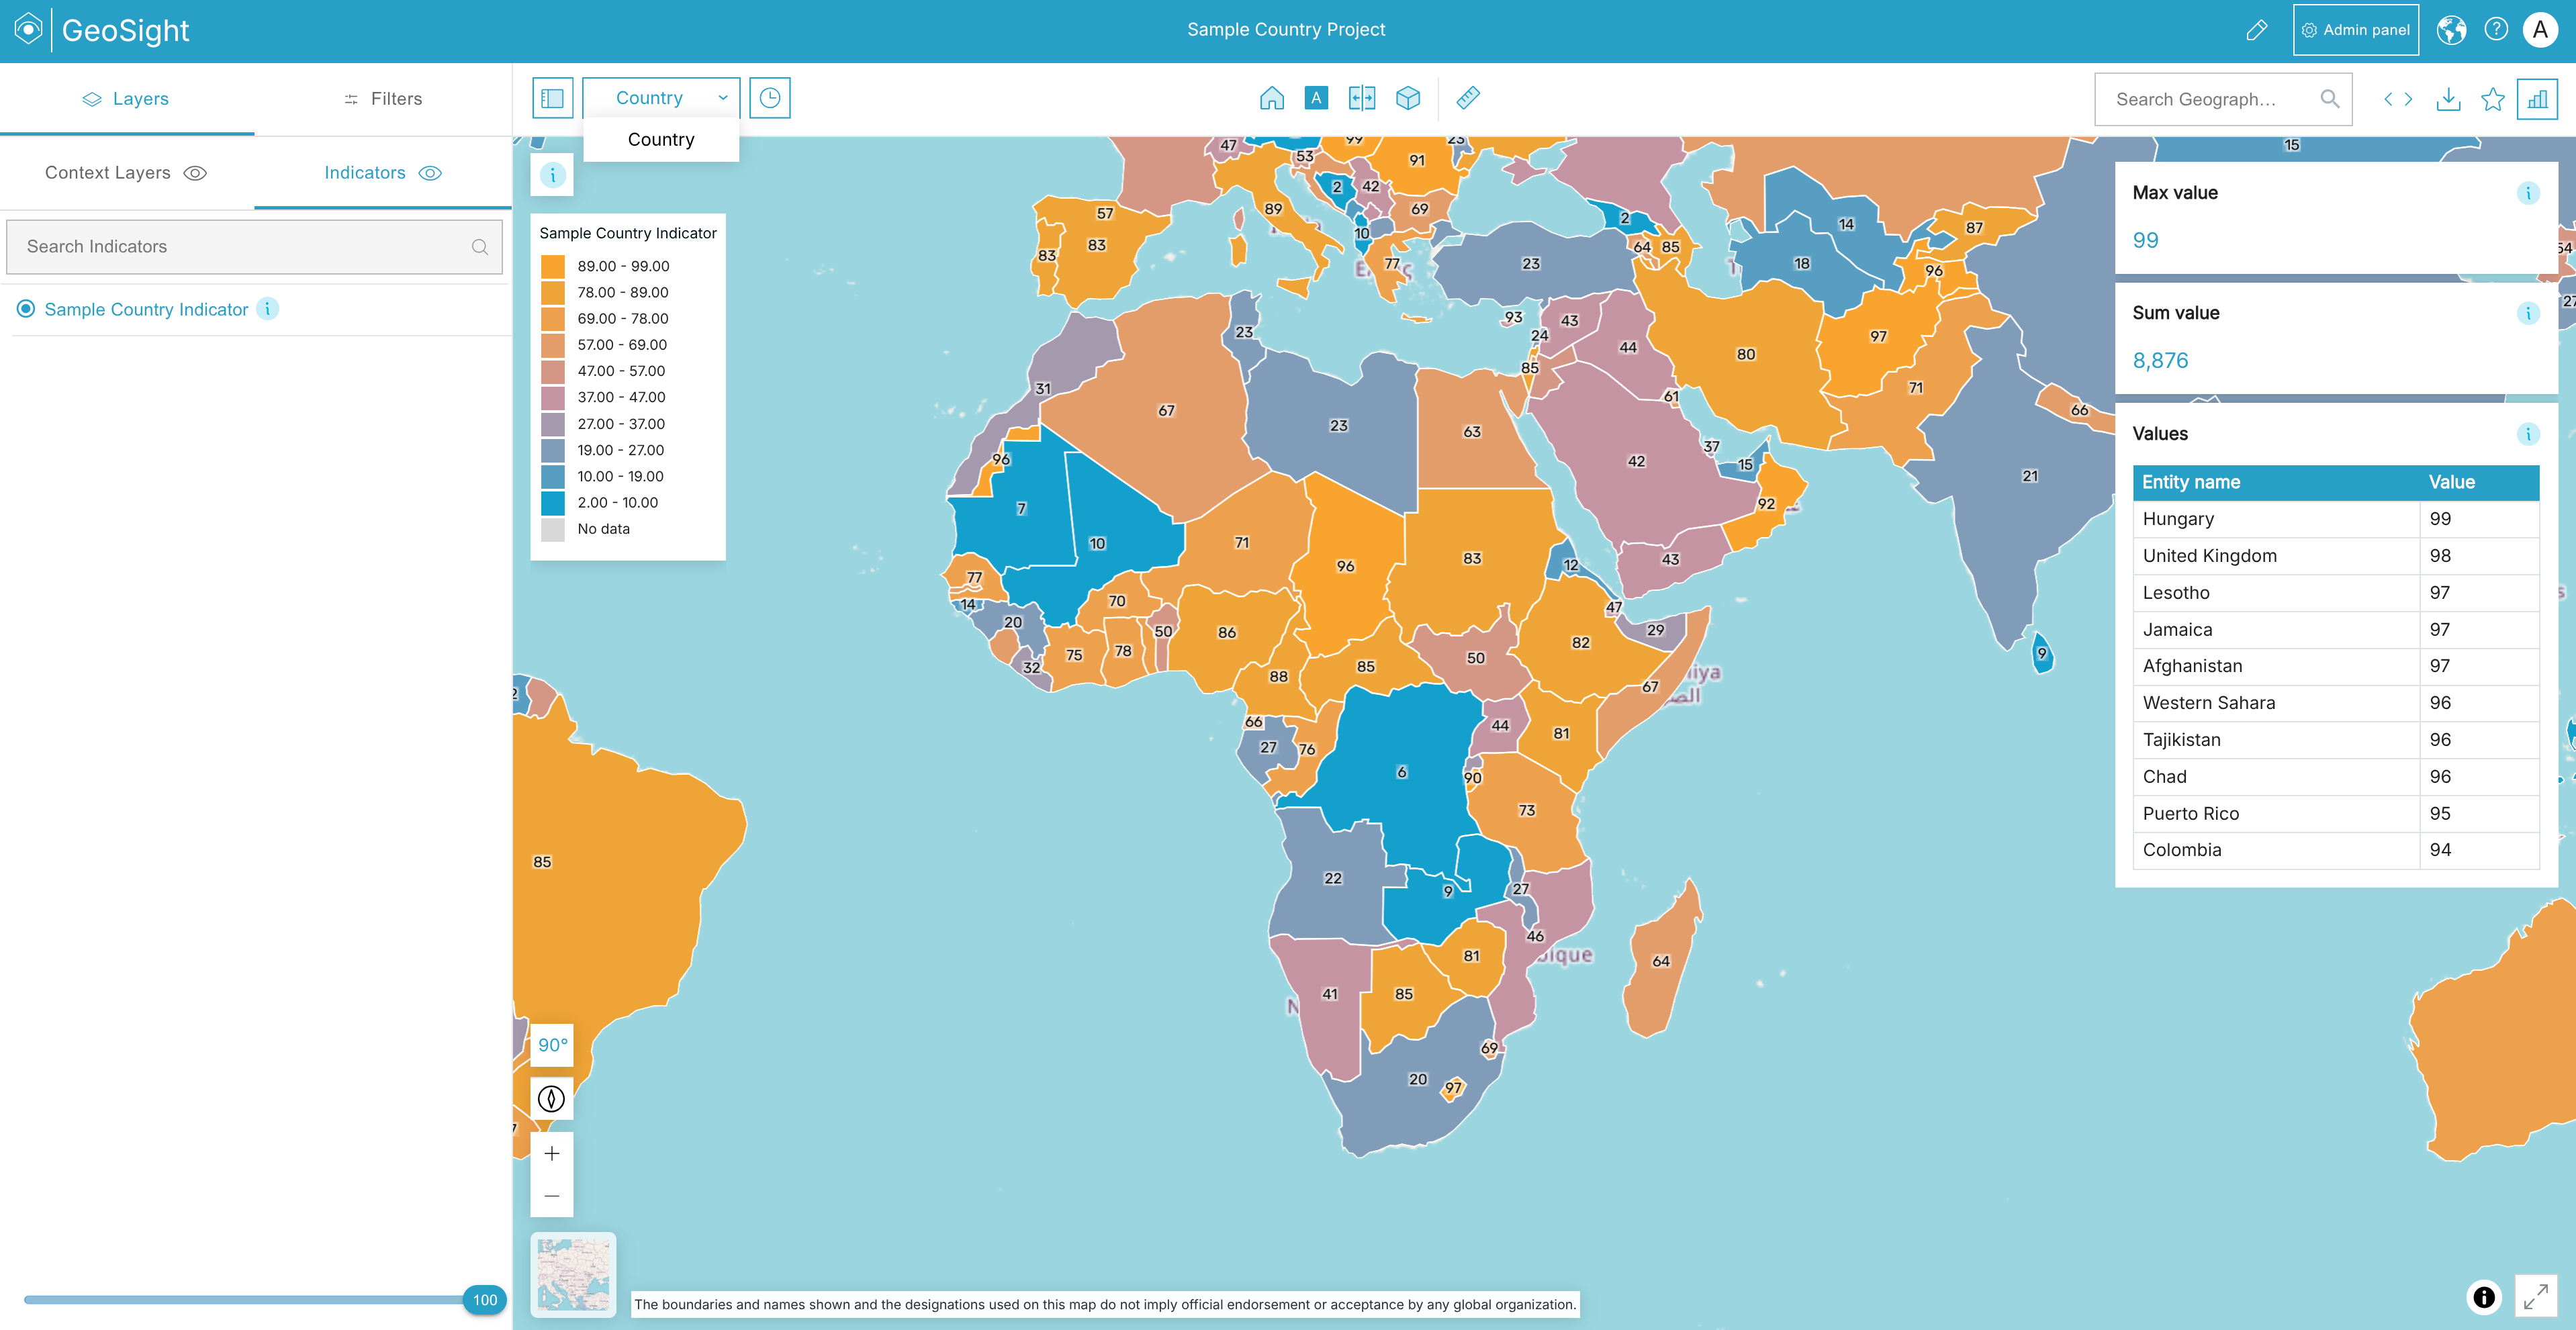Click the download map icon
The height and width of the screenshot is (1330, 2576).
(x=2448, y=99)
